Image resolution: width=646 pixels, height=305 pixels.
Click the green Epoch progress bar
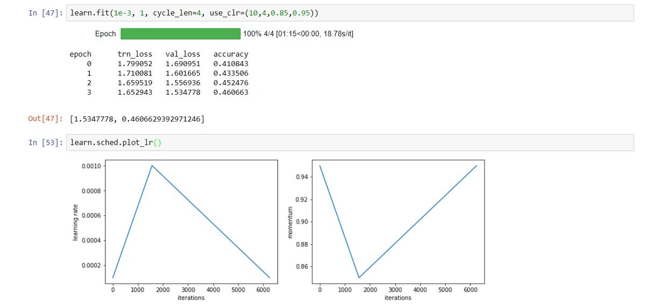180,34
